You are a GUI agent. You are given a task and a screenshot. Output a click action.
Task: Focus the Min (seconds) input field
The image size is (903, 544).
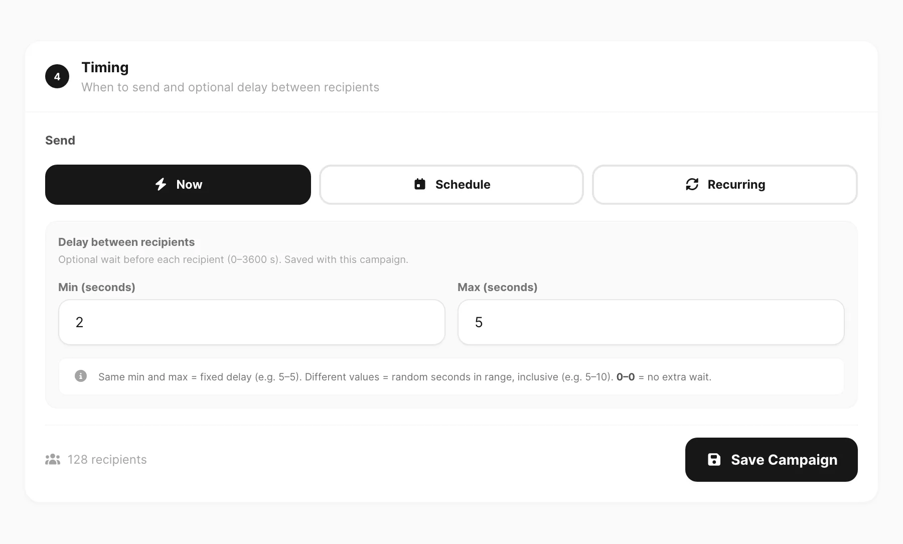tap(252, 322)
